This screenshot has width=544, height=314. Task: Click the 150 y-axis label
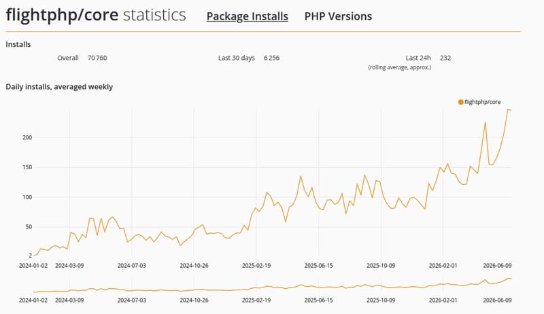(27, 167)
